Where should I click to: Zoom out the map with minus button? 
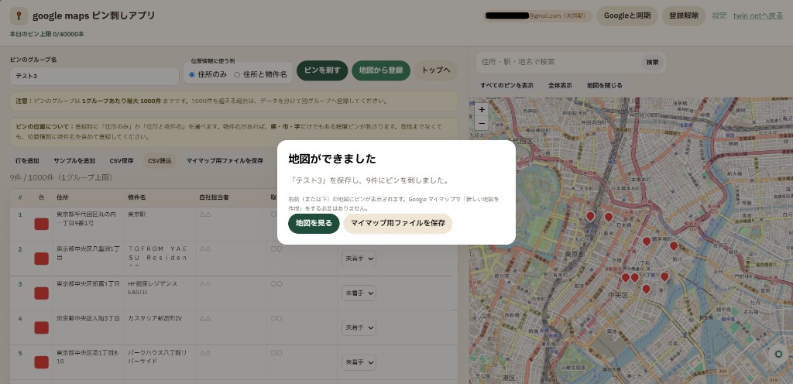(x=482, y=123)
